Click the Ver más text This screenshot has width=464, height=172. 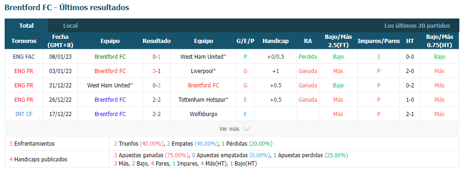click(x=229, y=129)
